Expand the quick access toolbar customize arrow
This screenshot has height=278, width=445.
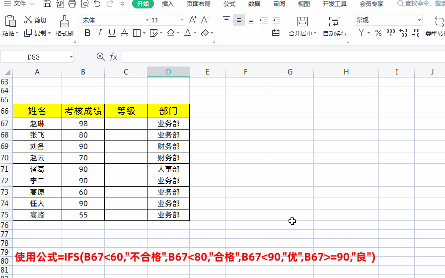(x=122, y=3)
